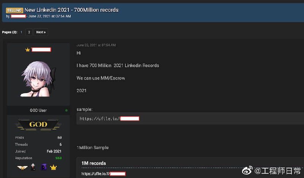Click the 'Pages (2):' label
The image size is (304, 178).
pyautogui.click(x=10, y=32)
